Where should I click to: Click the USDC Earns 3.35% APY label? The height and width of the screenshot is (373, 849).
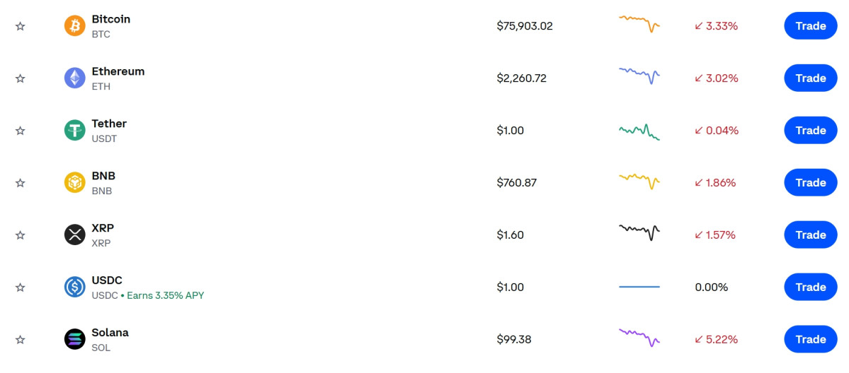(165, 295)
